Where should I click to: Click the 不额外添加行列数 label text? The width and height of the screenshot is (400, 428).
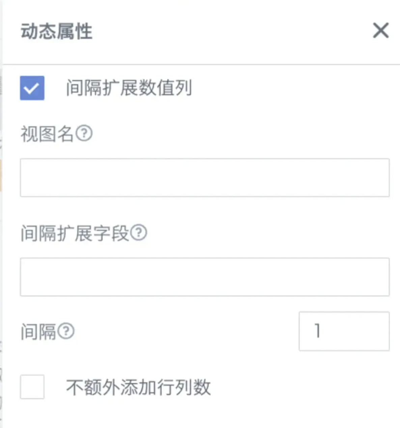(x=138, y=387)
